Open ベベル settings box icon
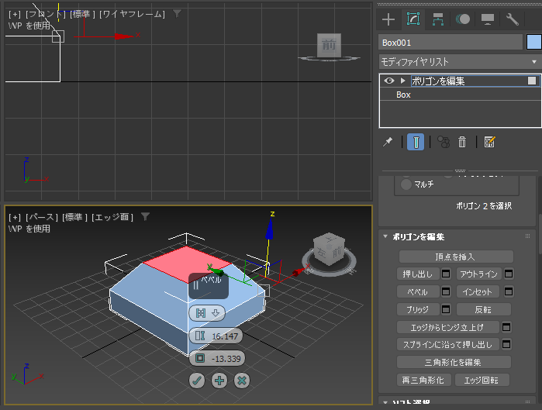 [x=446, y=292]
